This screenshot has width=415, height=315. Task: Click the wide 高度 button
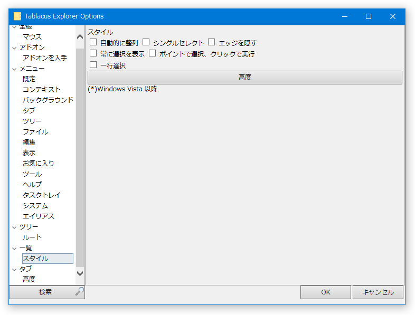tap(245, 77)
